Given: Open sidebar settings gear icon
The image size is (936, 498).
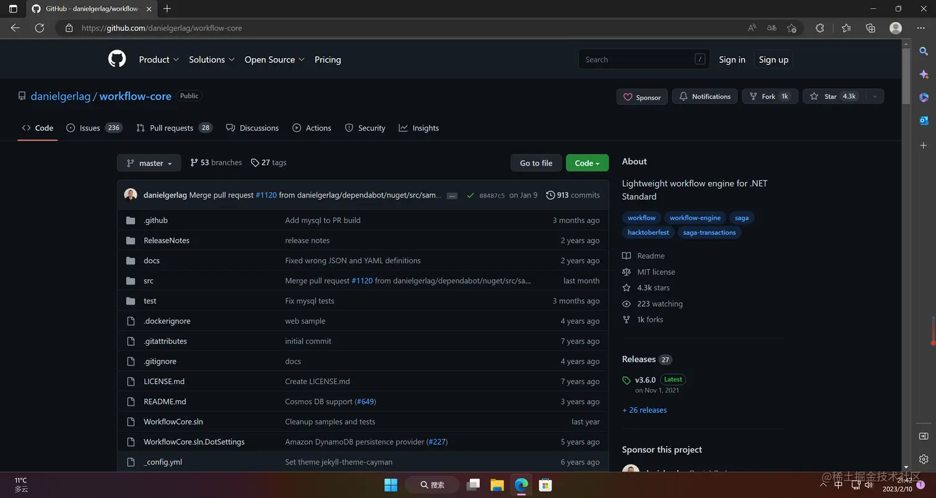Looking at the screenshot, I should (x=924, y=459).
